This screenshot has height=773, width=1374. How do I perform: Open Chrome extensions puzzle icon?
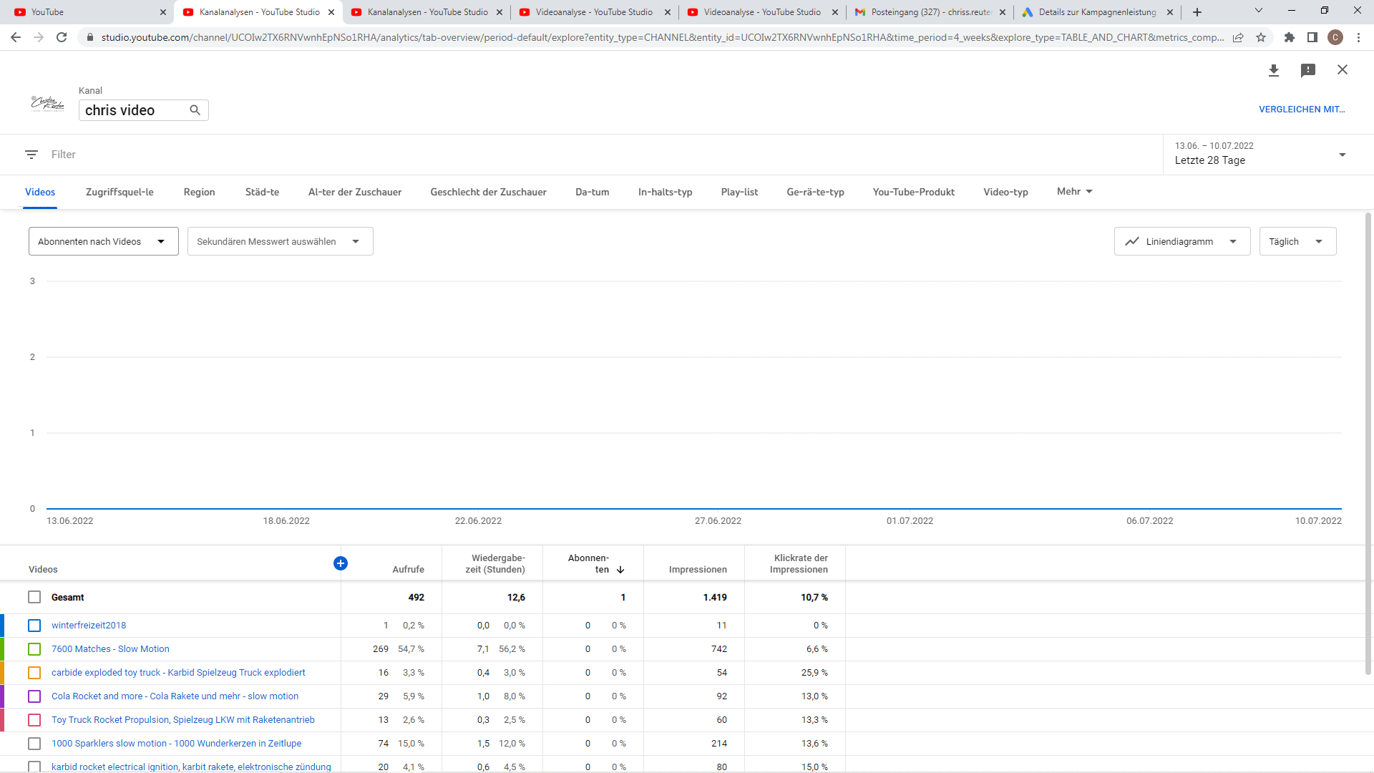tap(1290, 37)
